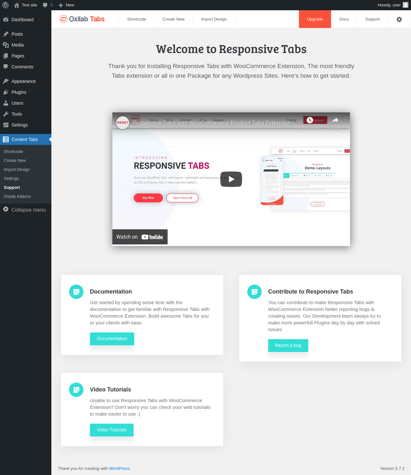Image resolution: width=411 pixels, height=475 pixels.
Task: Open the WordPress footer link
Action: [119, 469]
